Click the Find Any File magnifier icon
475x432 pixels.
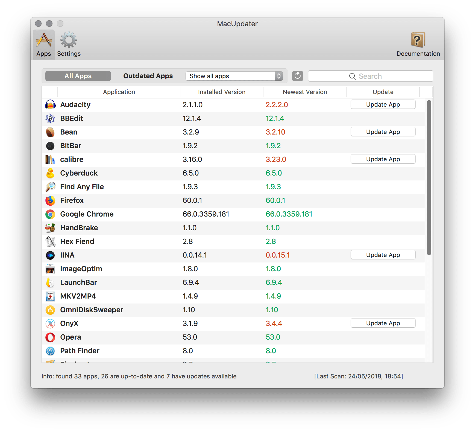tap(50, 187)
